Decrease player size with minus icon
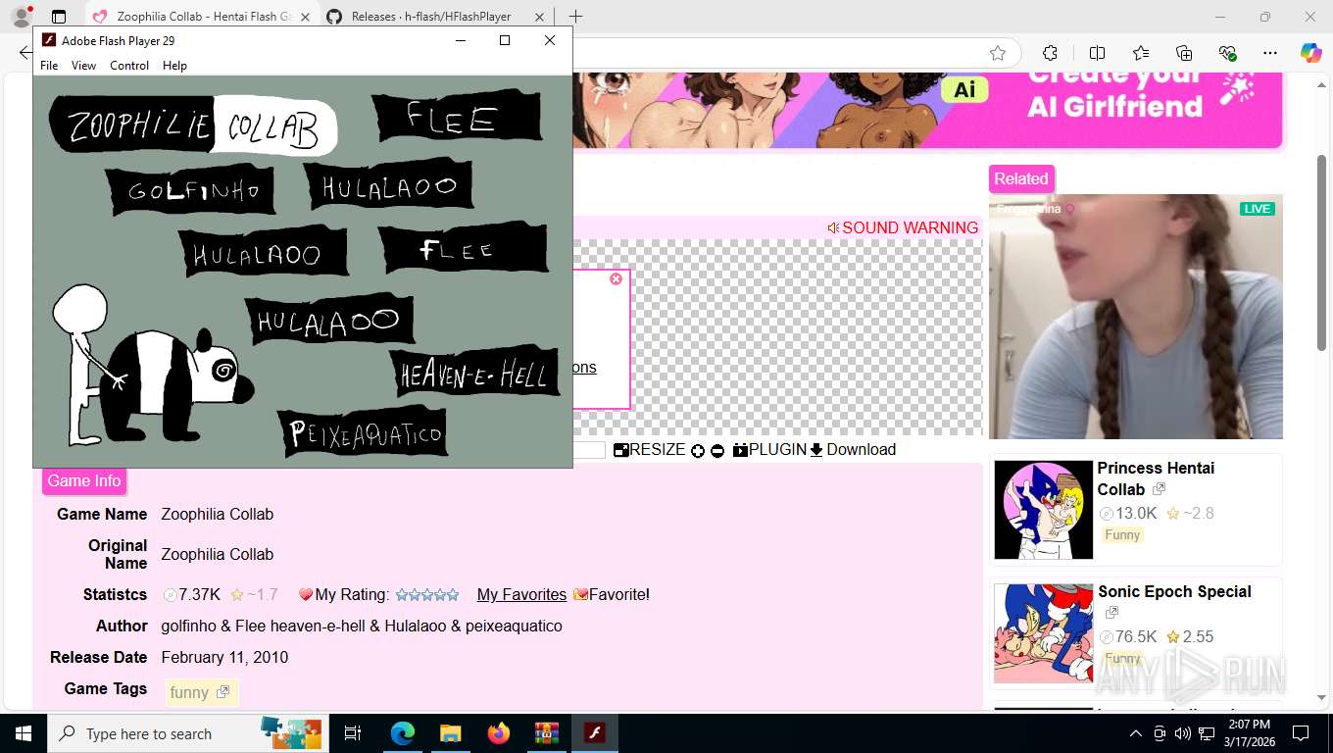Image resolution: width=1333 pixels, height=753 pixels. tap(717, 451)
